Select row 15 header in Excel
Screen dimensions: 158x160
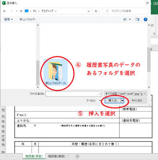[3, 126]
